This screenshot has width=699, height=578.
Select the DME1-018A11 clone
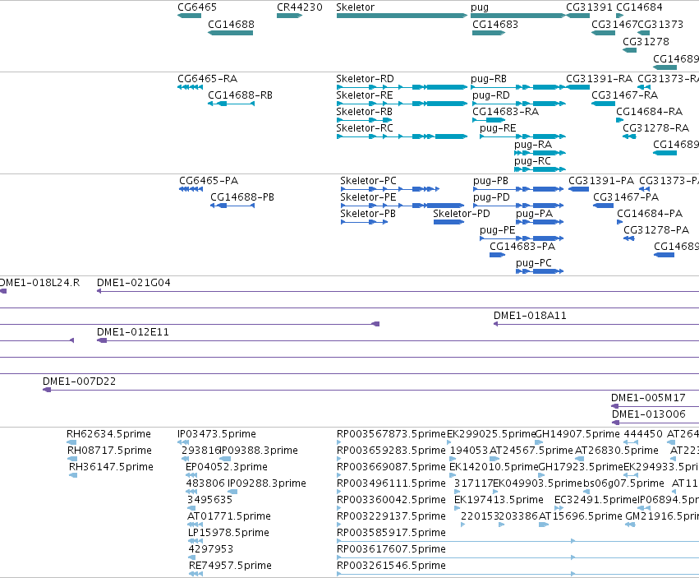point(596,325)
